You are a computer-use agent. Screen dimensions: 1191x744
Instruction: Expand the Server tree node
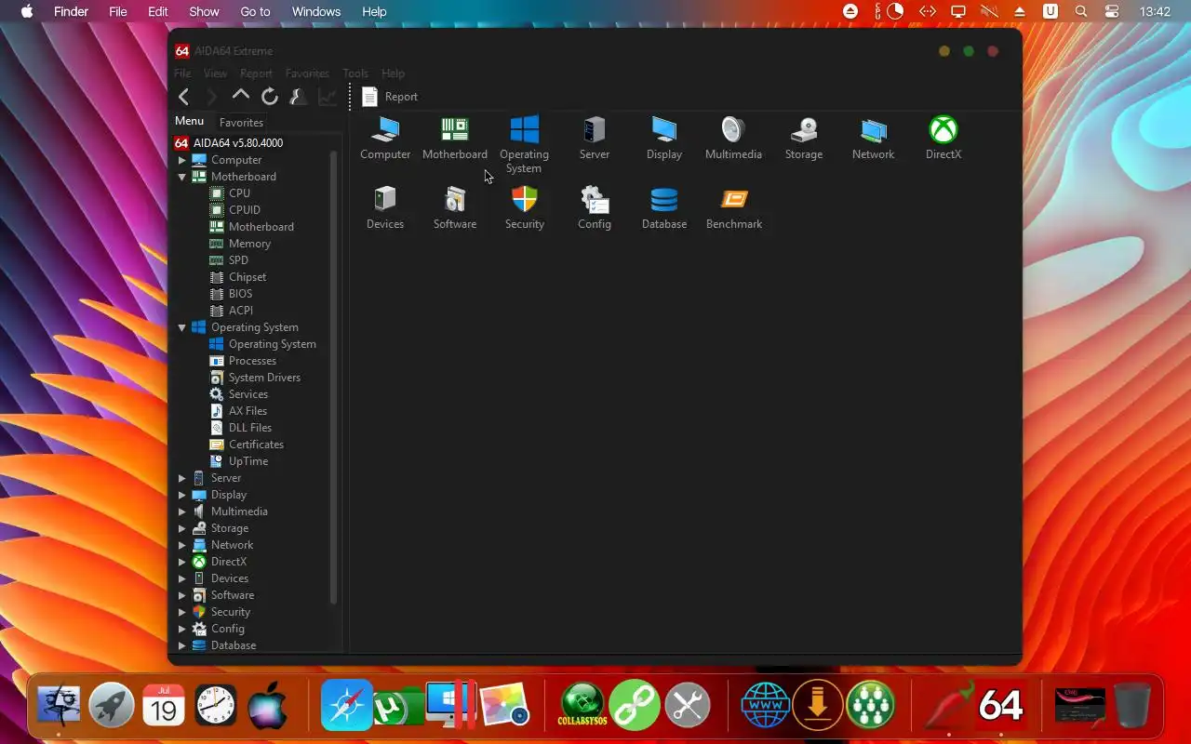(182, 478)
